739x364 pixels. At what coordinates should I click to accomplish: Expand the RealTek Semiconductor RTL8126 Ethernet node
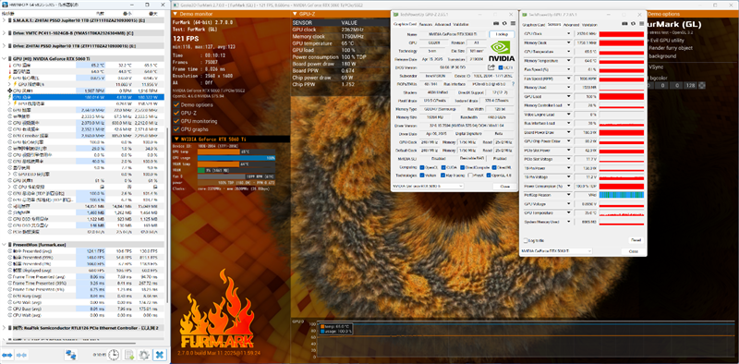coord(5,328)
